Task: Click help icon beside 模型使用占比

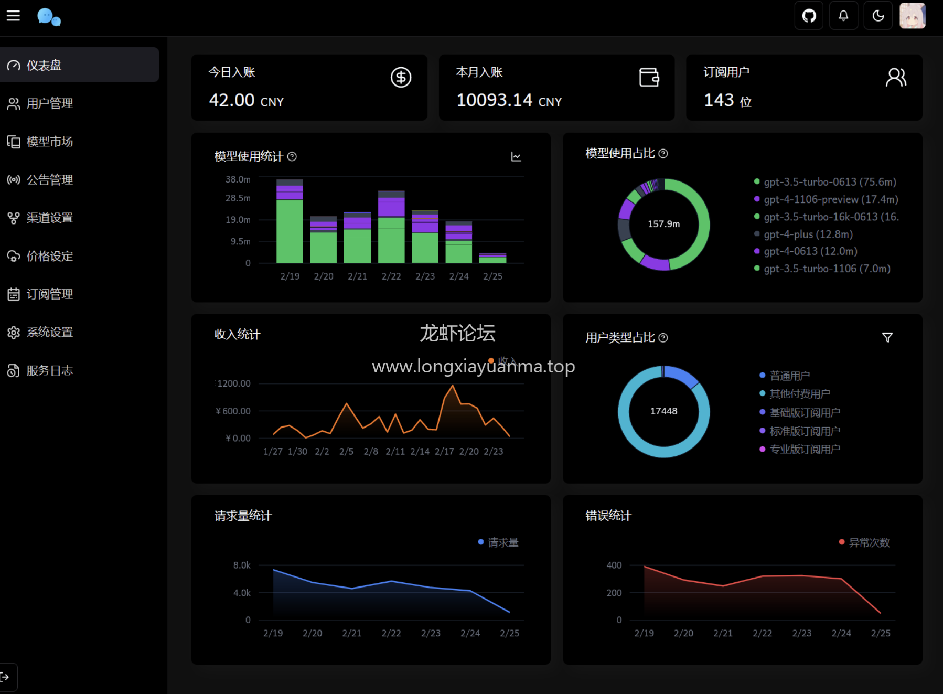Action: pyautogui.click(x=663, y=154)
